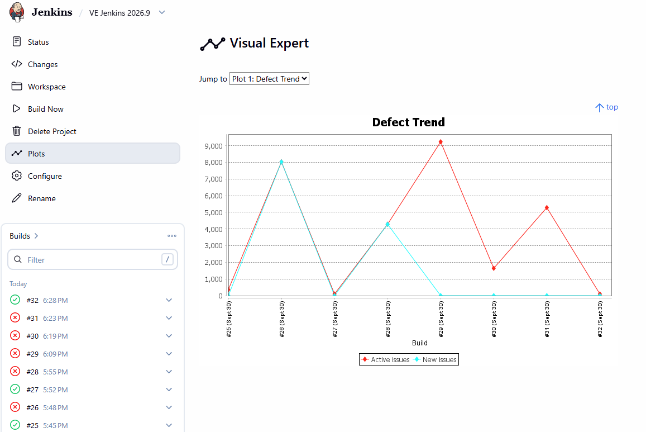Select the Configure menu item
Viewport: 646px width, 432px height.
[93, 175]
